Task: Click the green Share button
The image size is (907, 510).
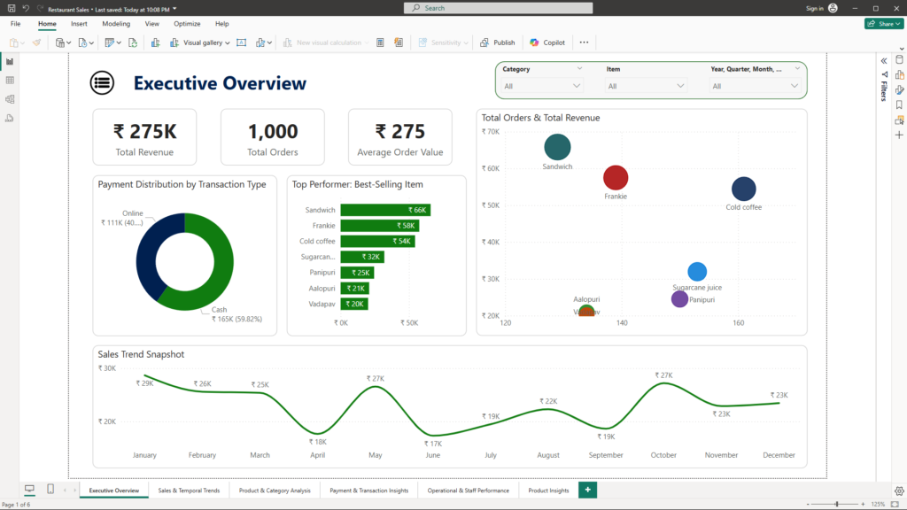Action: [x=883, y=24]
